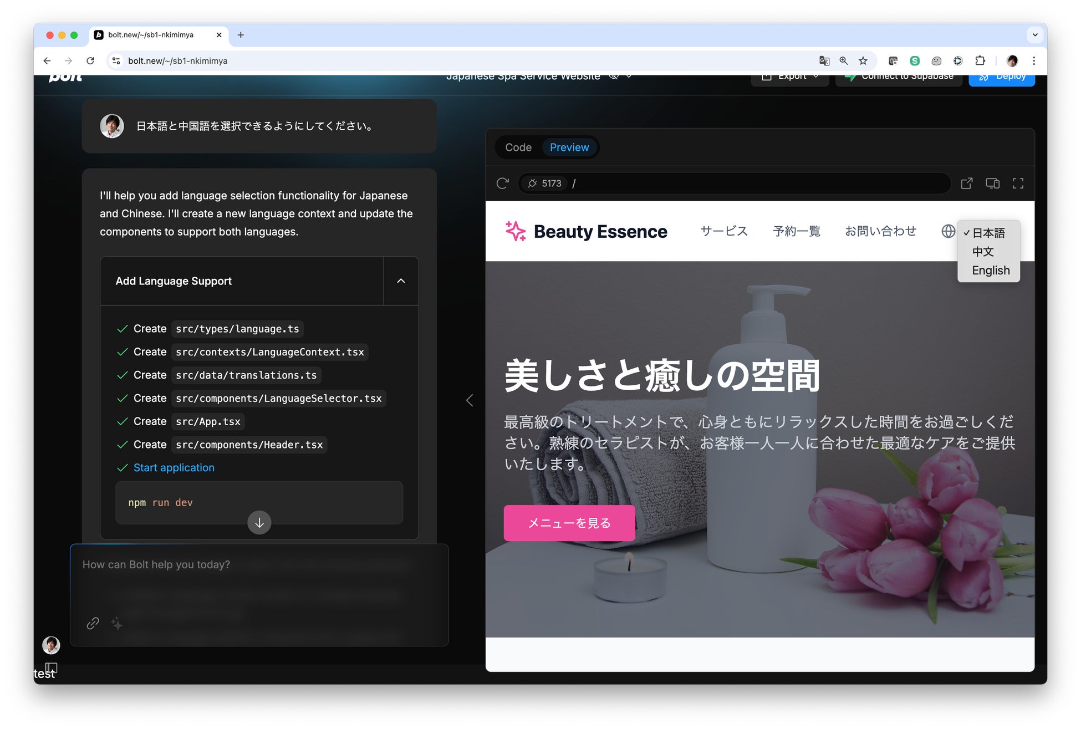Click the attach file paperclip icon

(93, 623)
